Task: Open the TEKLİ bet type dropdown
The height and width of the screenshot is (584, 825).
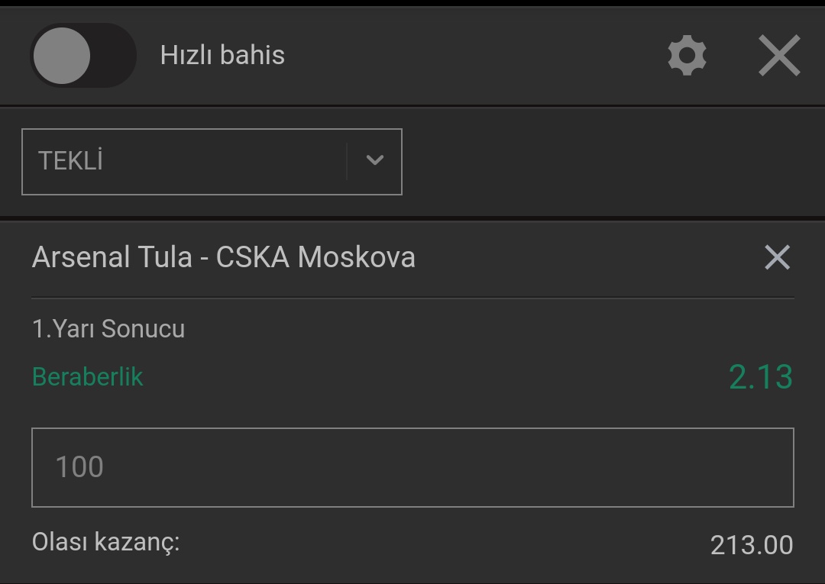Action: (x=212, y=161)
